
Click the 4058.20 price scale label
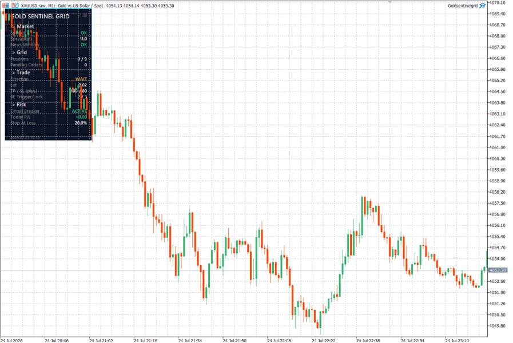pos(497,192)
